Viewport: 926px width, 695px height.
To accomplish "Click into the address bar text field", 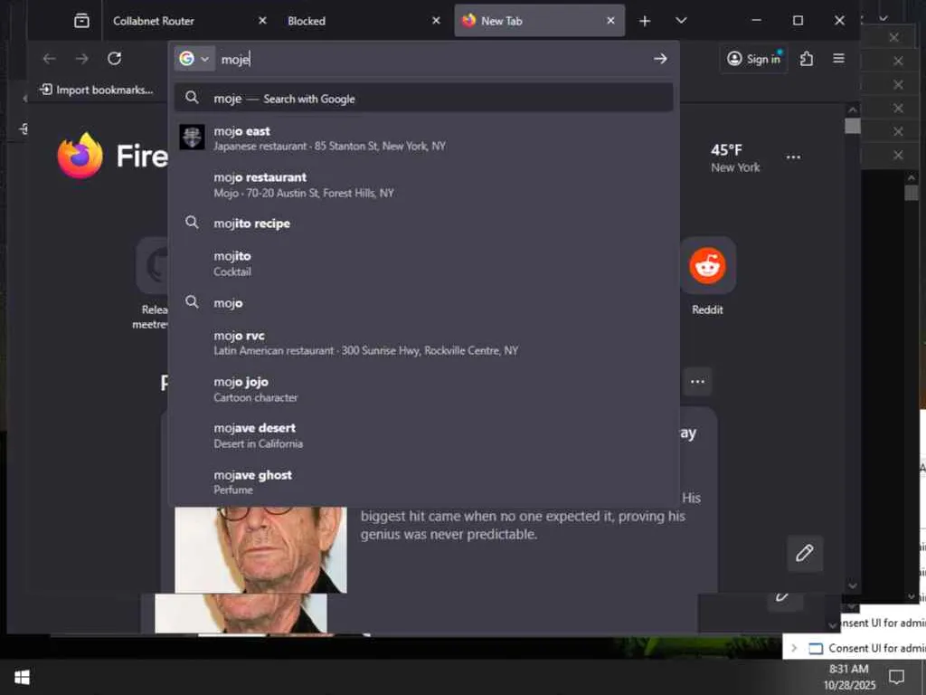I will click(x=431, y=59).
